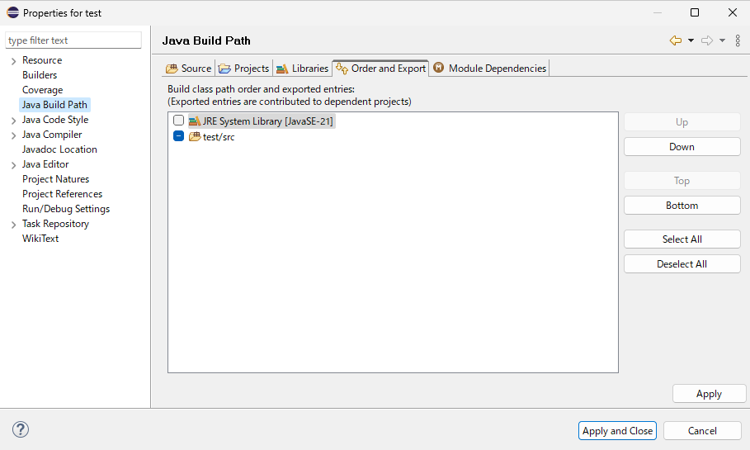Select Java Build Path page

tap(54, 105)
